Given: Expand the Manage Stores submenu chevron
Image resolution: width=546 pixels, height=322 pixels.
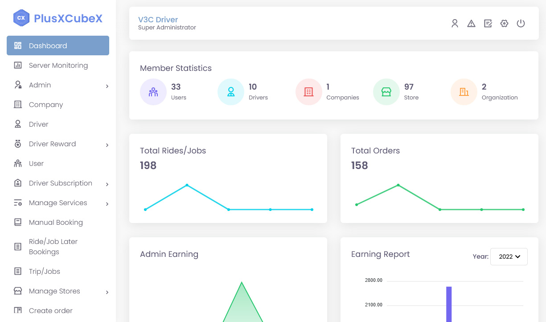Looking at the screenshot, I should pyautogui.click(x=107, y=292).
